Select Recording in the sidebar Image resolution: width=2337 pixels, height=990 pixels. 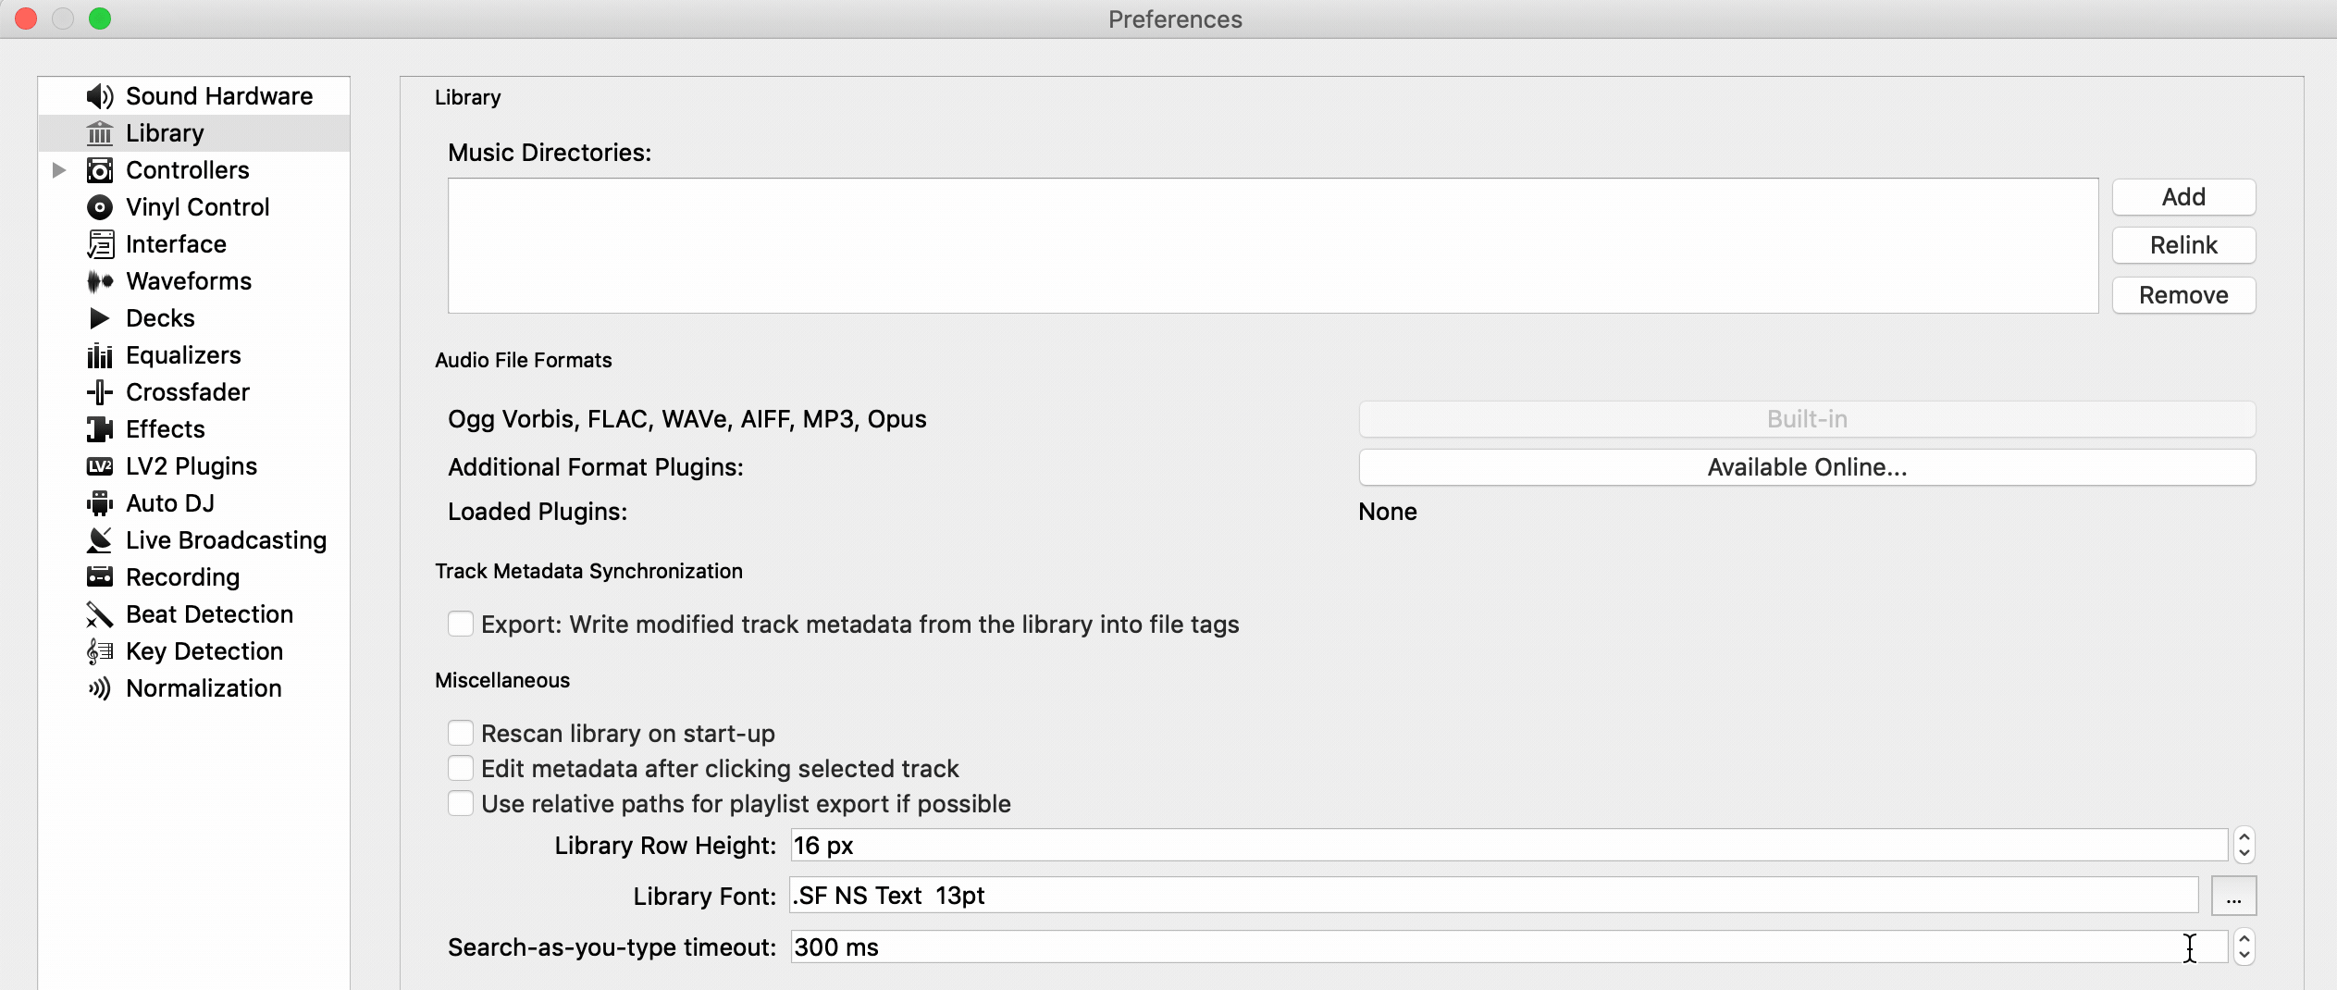(183, 577)
